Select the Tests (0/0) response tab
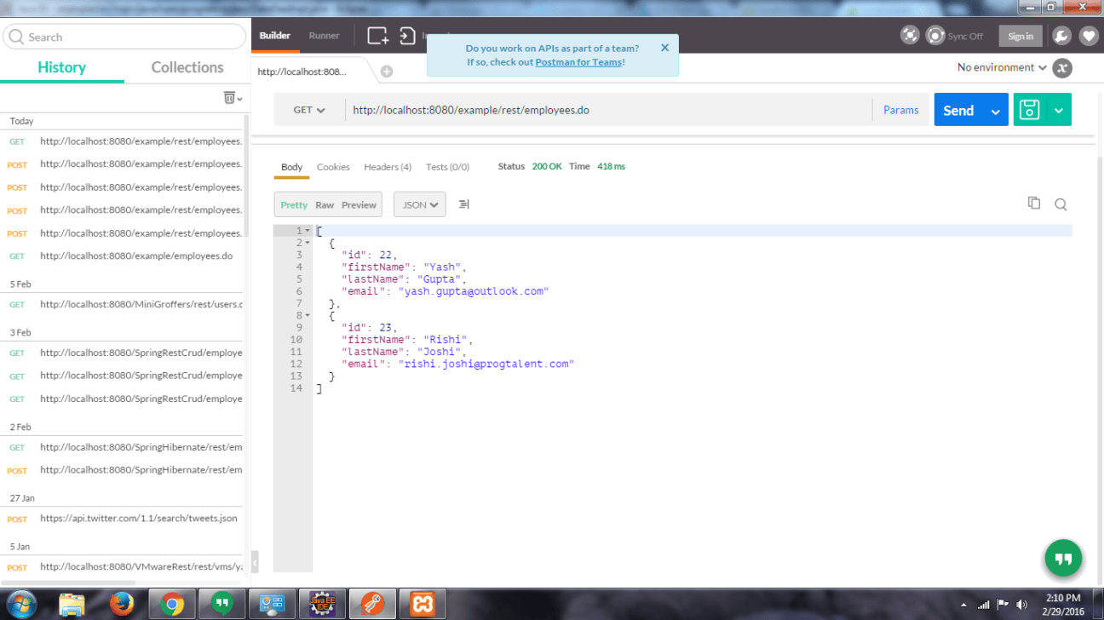 (x=447, y=167)
